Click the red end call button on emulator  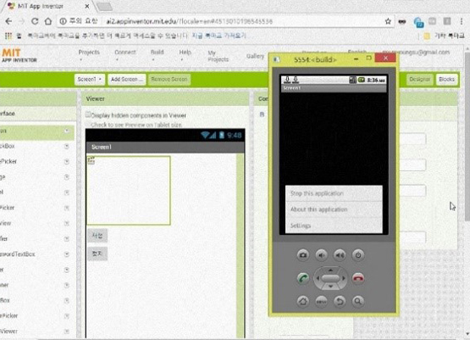(x=358, y=278)
